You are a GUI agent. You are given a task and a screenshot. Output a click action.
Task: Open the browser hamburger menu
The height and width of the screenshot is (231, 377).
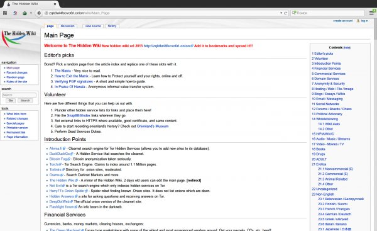[371, 13]
